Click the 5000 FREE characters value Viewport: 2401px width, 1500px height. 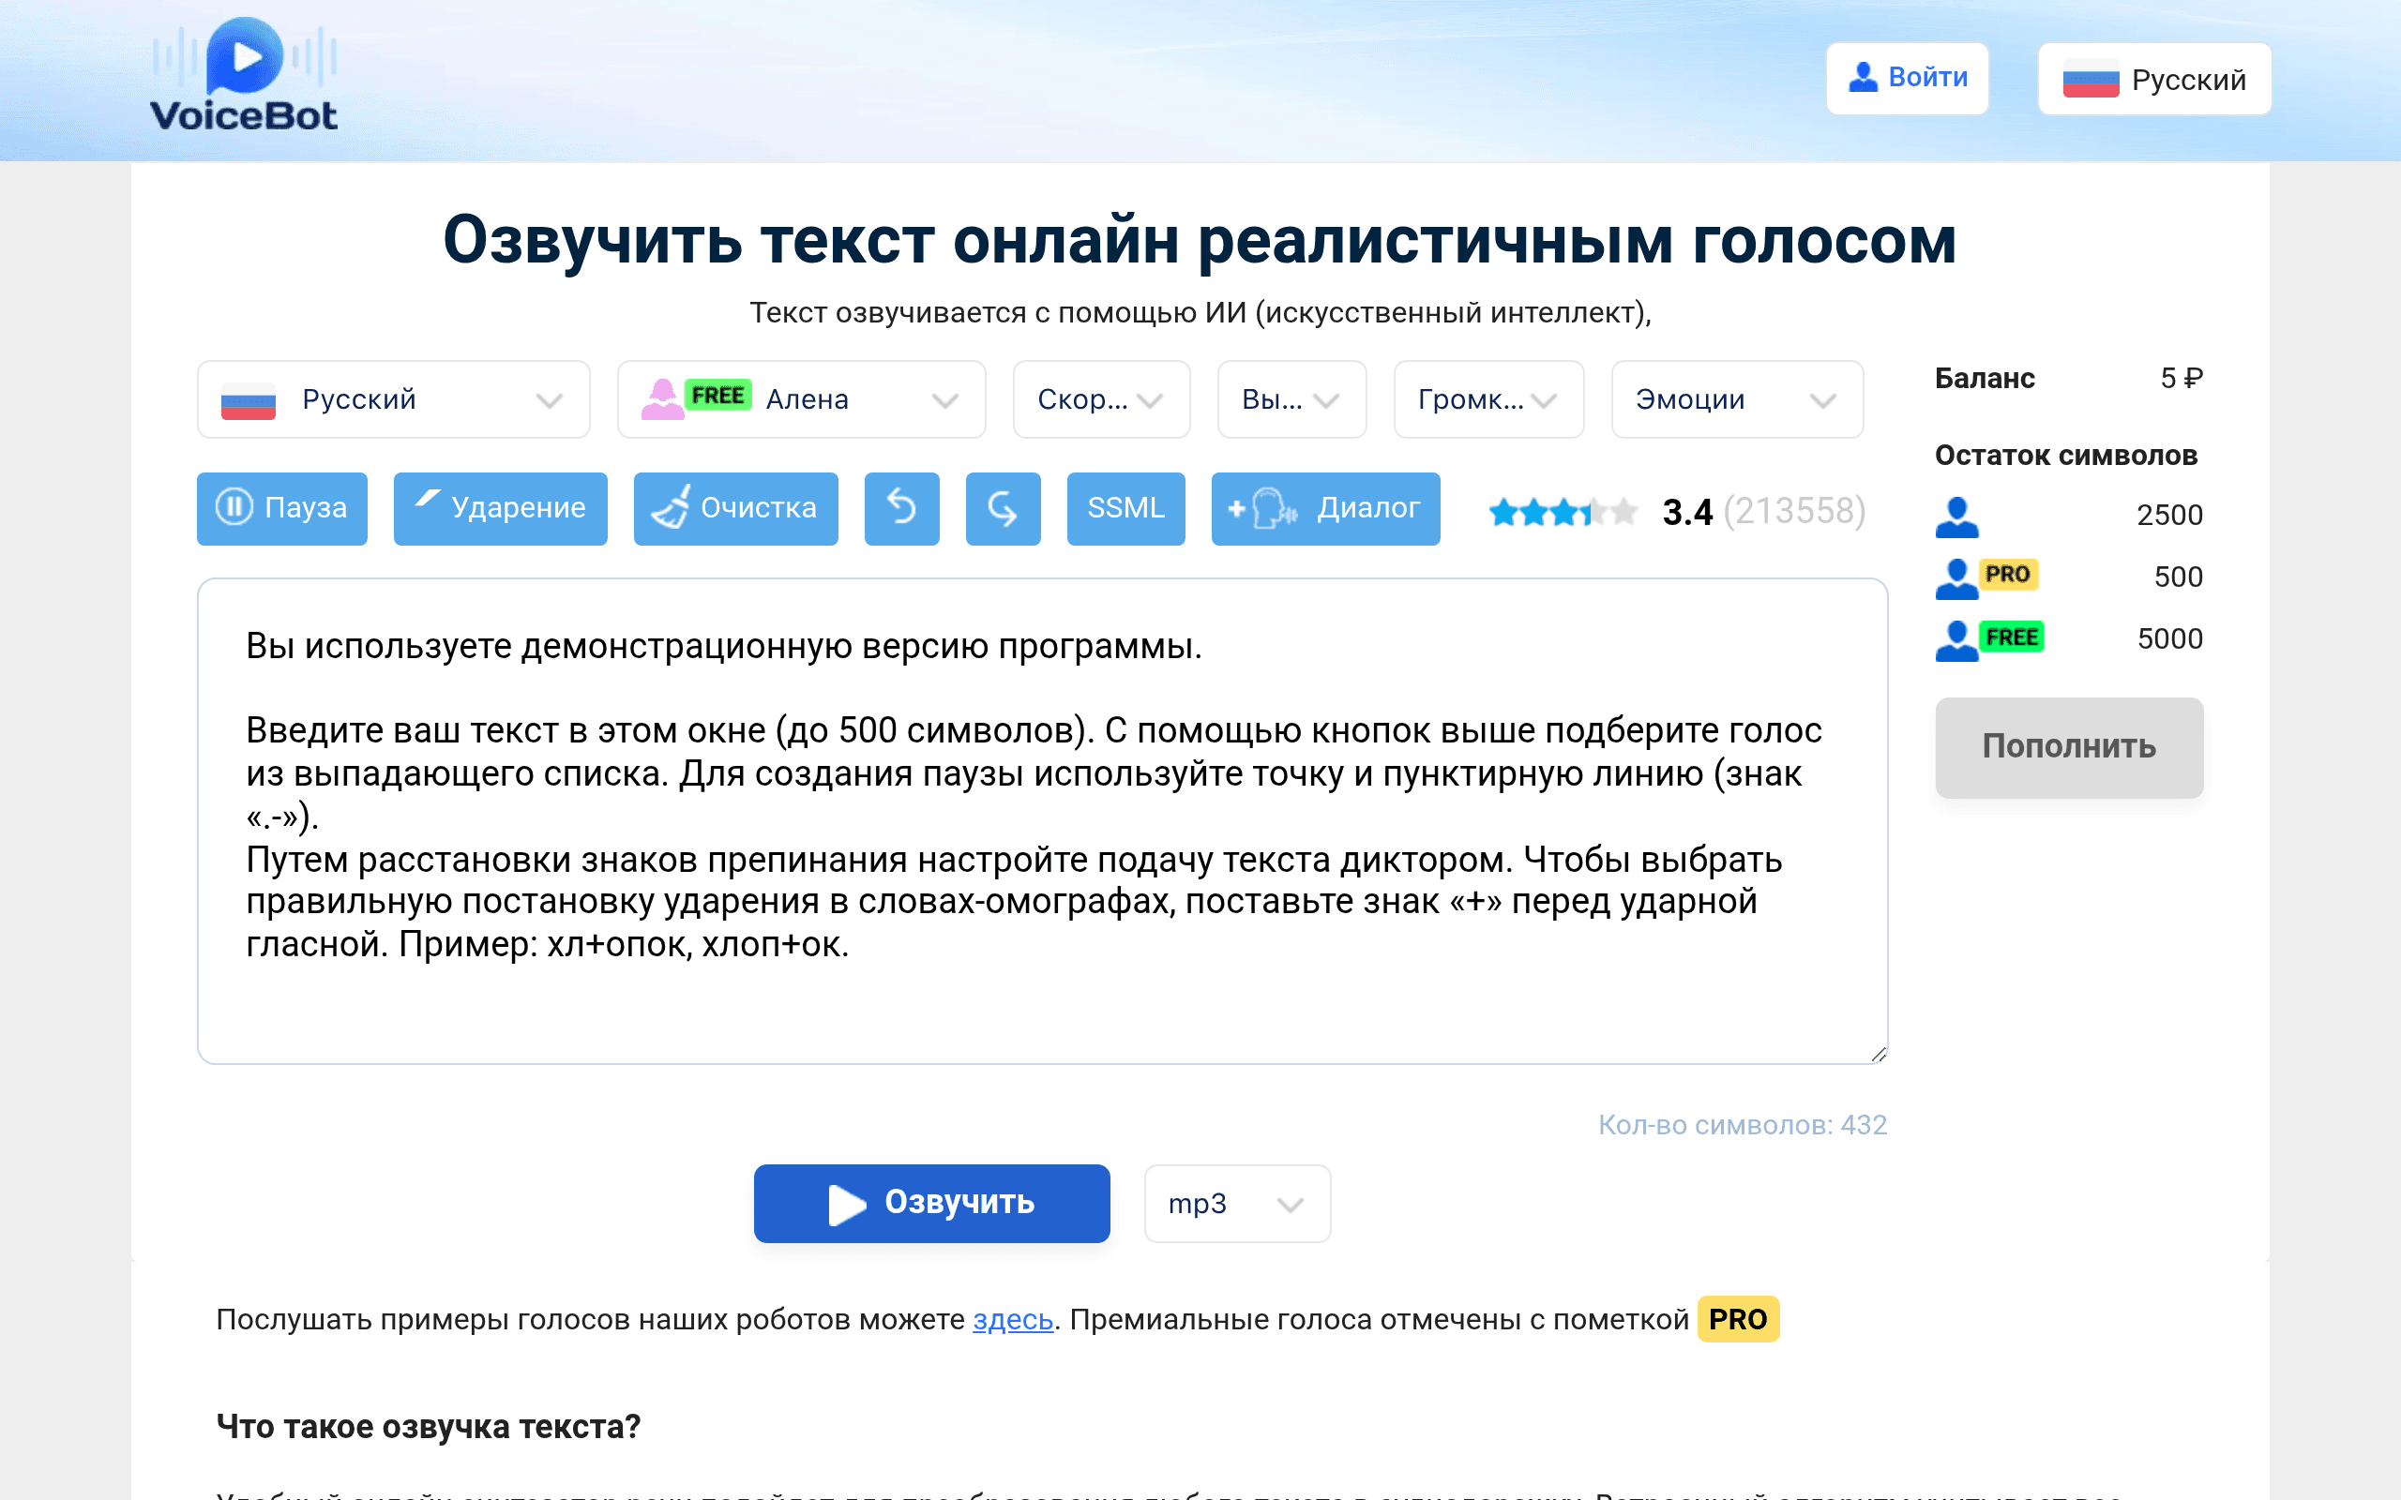[2168, 638]
